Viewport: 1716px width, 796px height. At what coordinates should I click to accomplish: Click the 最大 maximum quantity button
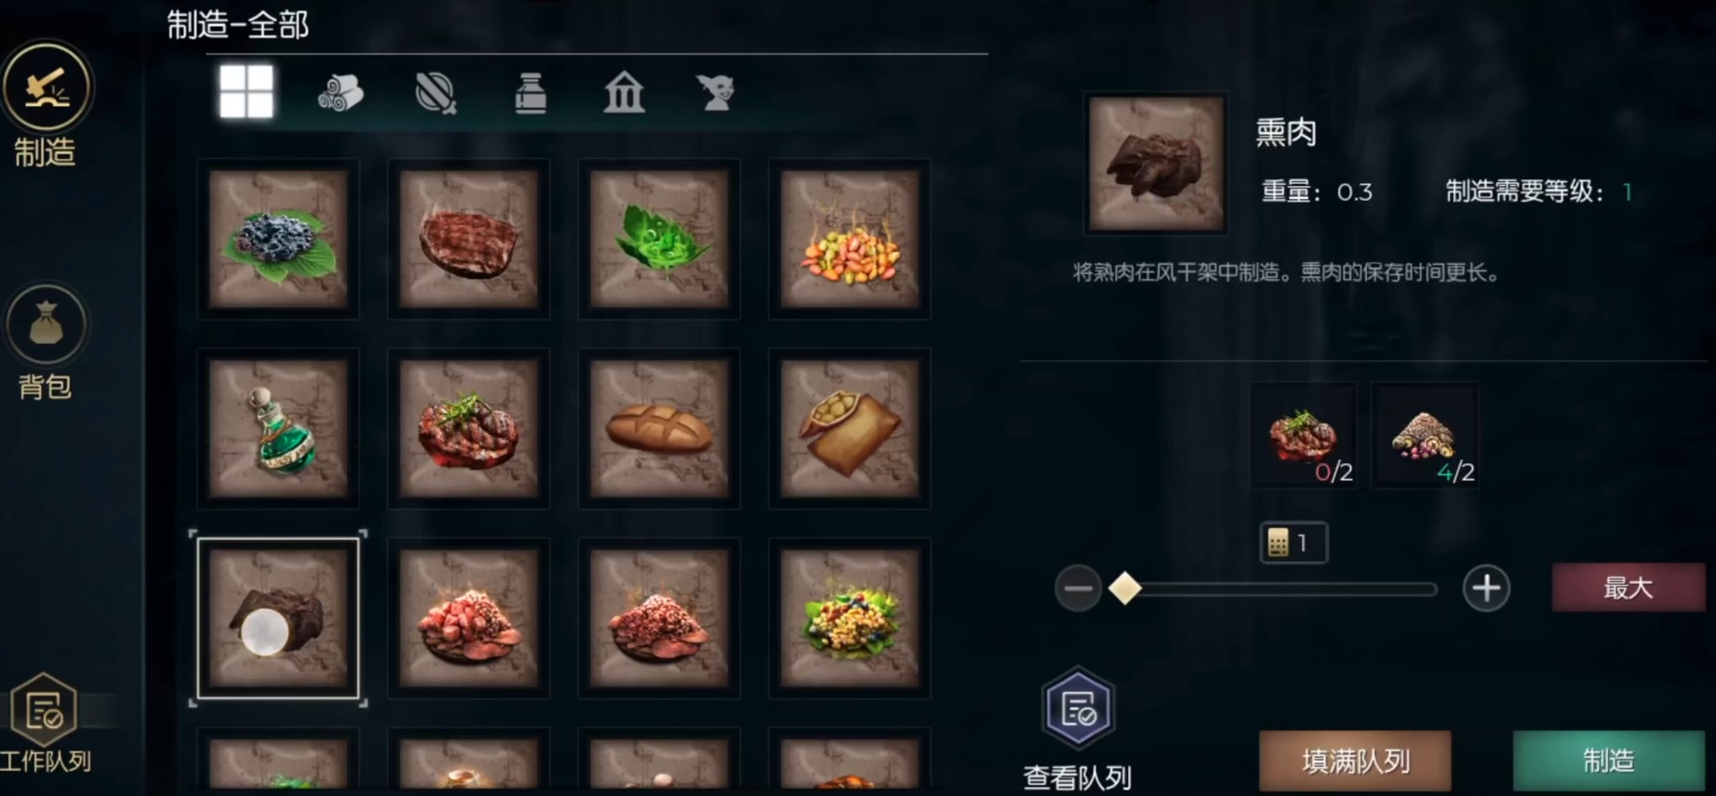1628,587
